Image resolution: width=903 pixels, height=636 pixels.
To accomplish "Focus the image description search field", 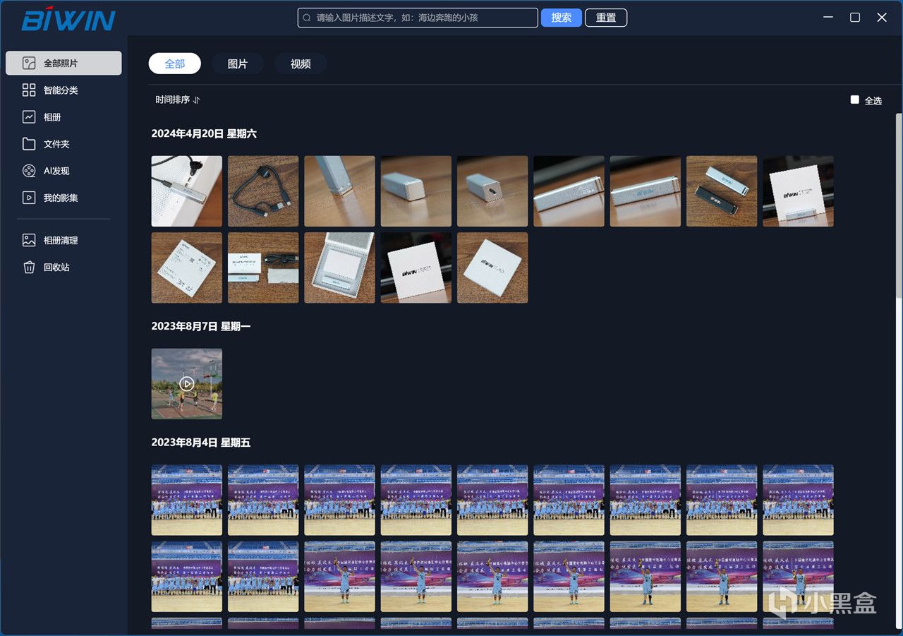I will (418, 18).
